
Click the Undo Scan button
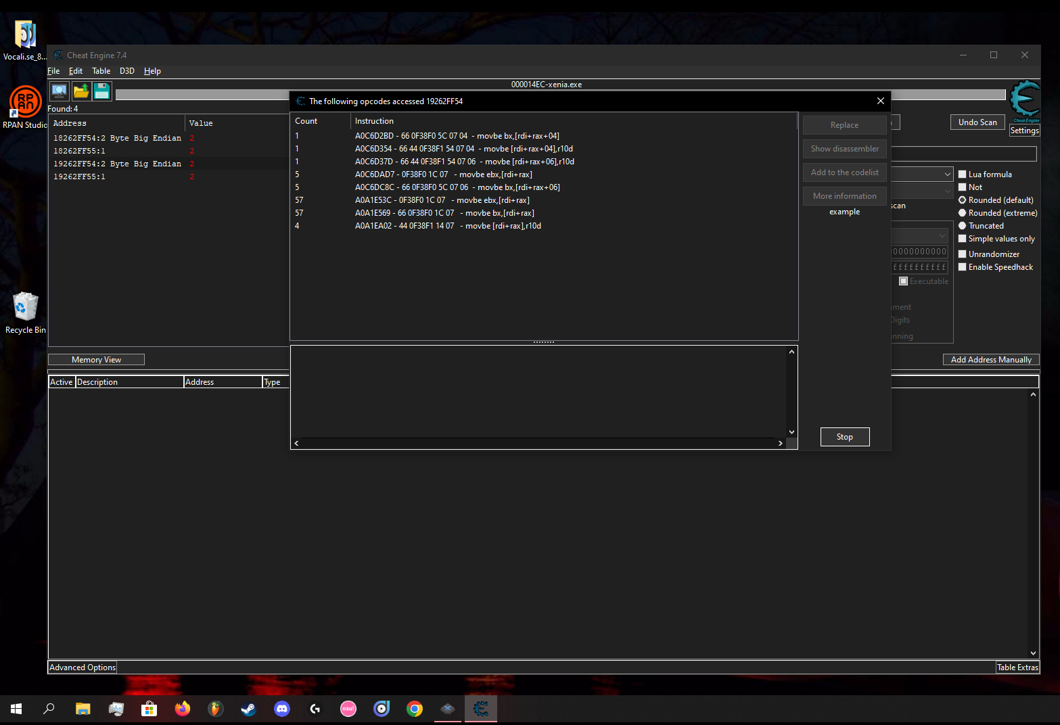click(x=977, y=122)
